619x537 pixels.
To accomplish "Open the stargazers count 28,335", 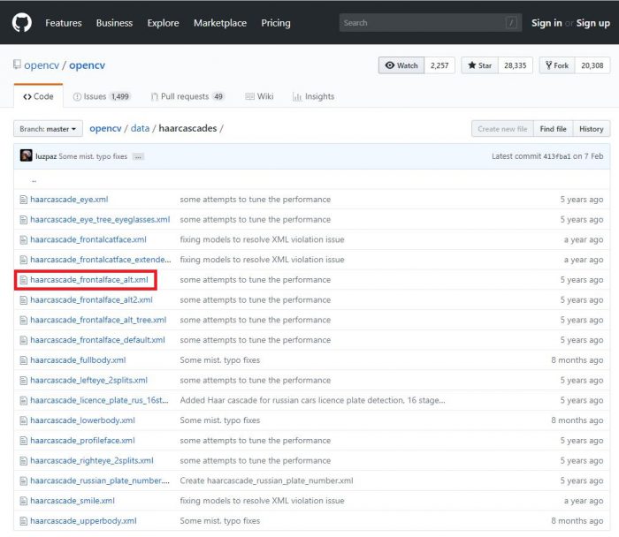I will [x=516, y=65].
